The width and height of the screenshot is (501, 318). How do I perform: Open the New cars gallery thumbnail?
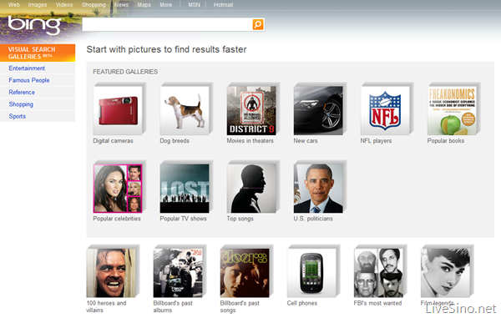coord(319,109)
